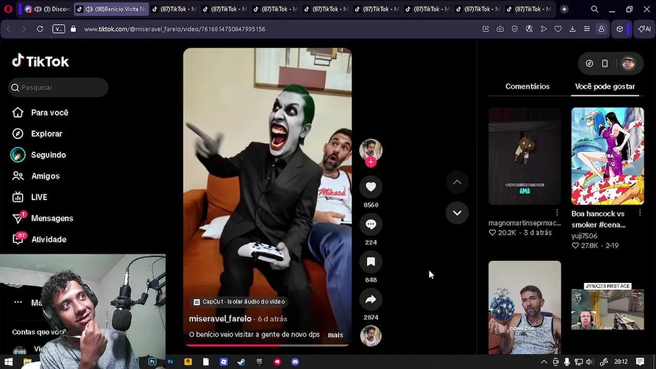Click CapCut Isolar áudio do vídeo tag
656x369 pixels.
click(x=239, y=302)
